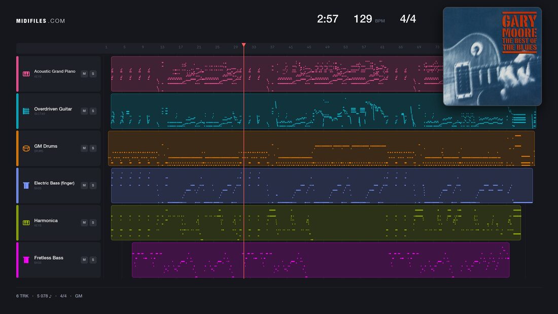Select the teal Overdriven Guitar MIDI clip

[x=324, y=111]
